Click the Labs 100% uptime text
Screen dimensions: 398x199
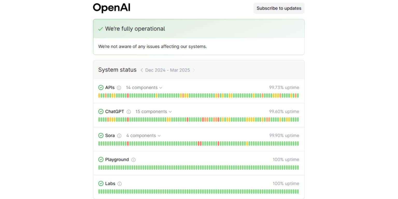point(286,183)
